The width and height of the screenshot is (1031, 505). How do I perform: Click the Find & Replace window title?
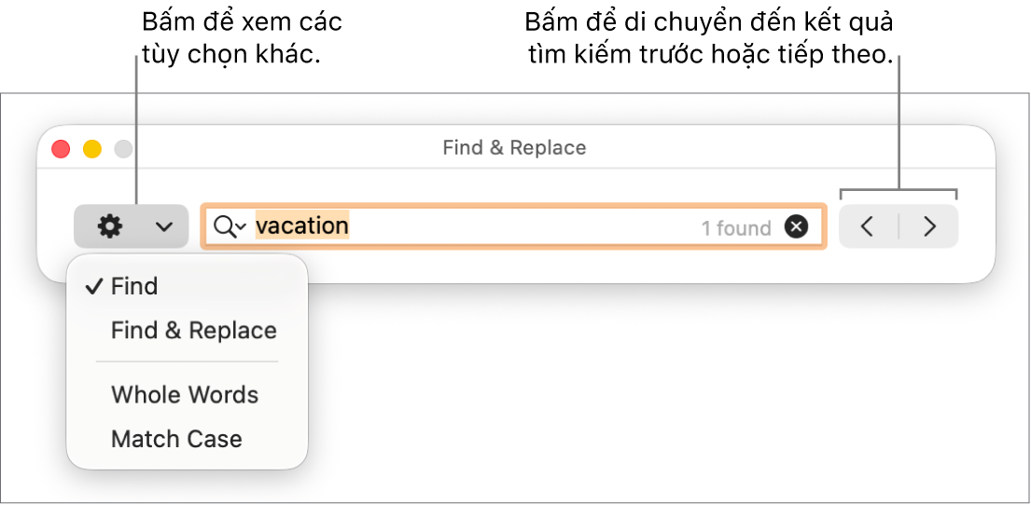point(514,148)
